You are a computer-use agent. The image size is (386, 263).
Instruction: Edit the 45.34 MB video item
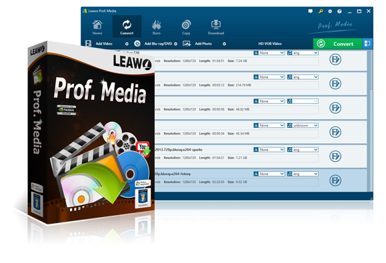point(335,132)
